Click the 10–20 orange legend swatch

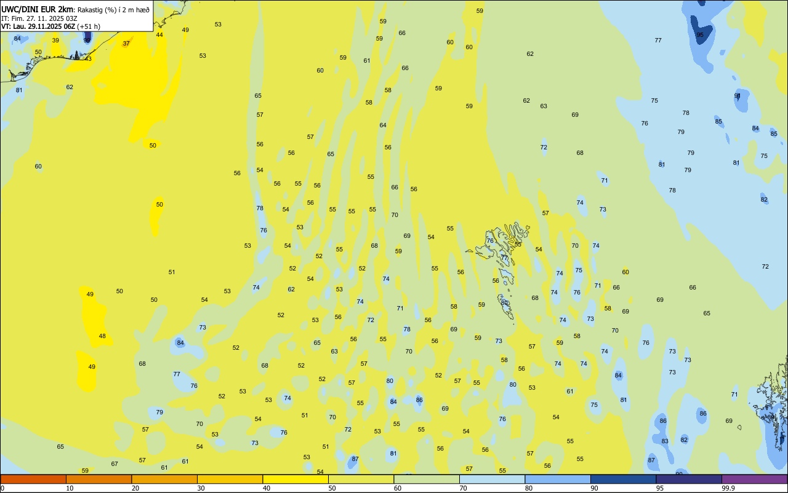(x=98, y=479)
